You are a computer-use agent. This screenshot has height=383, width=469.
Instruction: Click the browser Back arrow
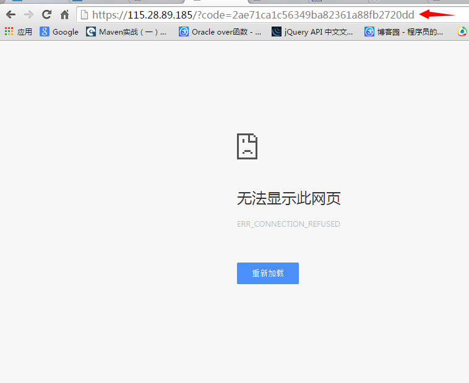click(11, 15)
